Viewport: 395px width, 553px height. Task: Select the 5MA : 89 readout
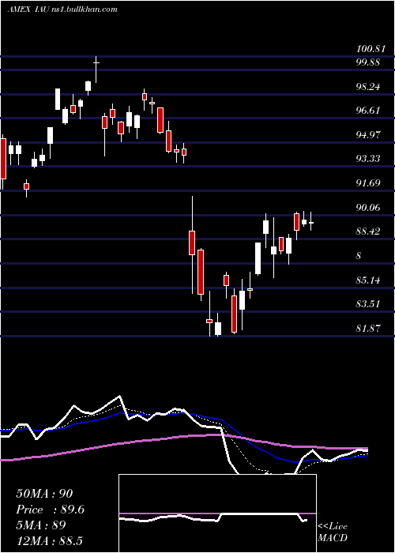tap(41, 525)
